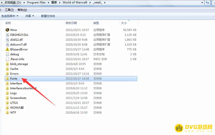
Task: Click the BlizzardError warning icon
Action: coord(7,49)
